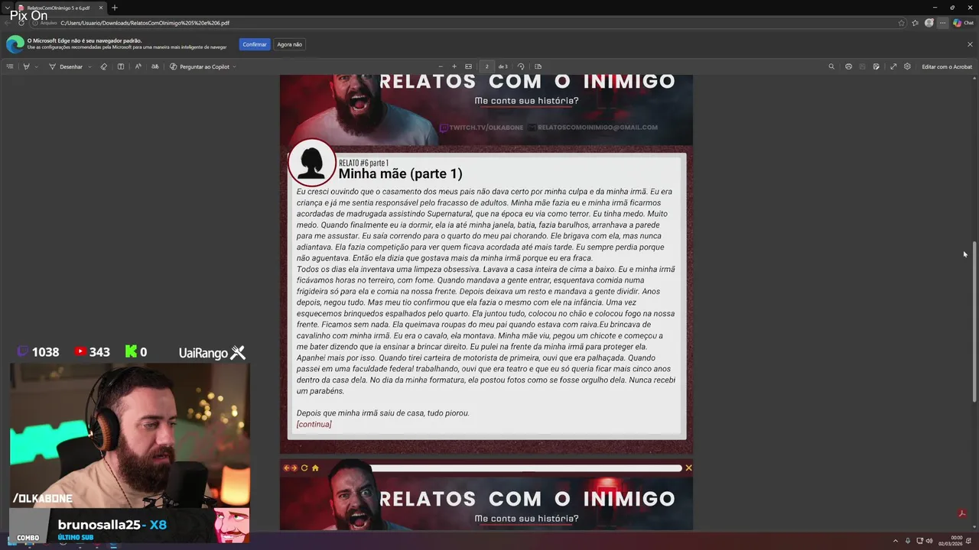
Task: Expand the Desenhar options dropdown arrow
Action: [90, 66]
